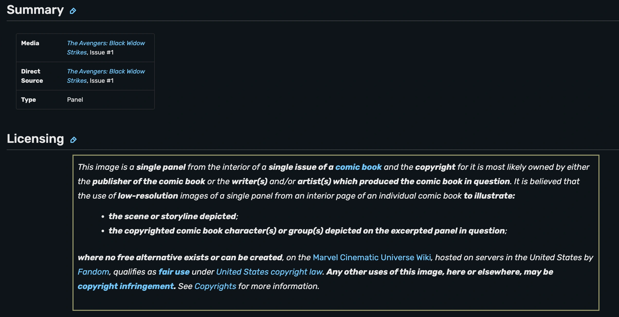This screenshot has height=317, width=619.
Task: Open Black Widow Strikes link in Media row
Action: (x=106, y=48)
